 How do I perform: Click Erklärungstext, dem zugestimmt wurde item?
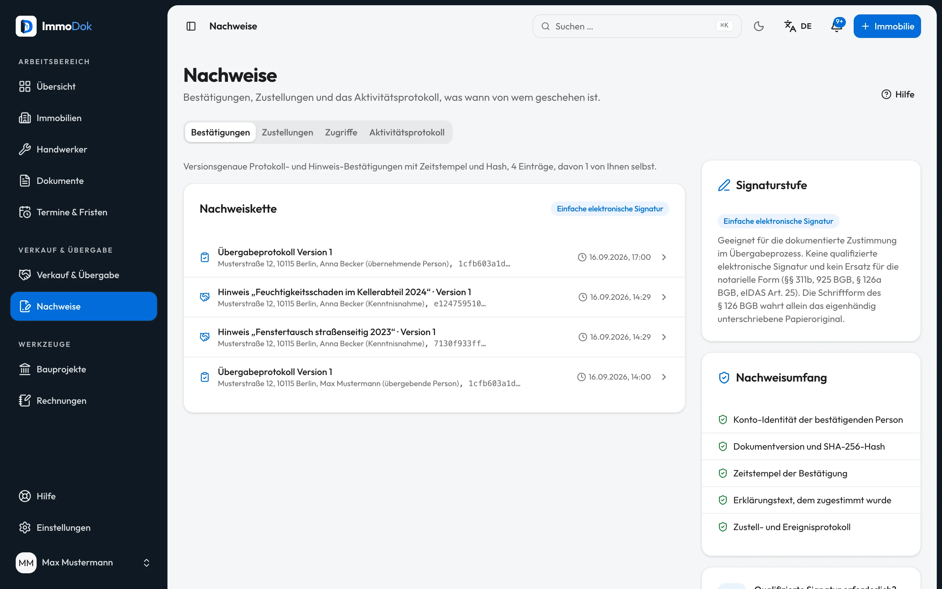click(x=811, y=500)
